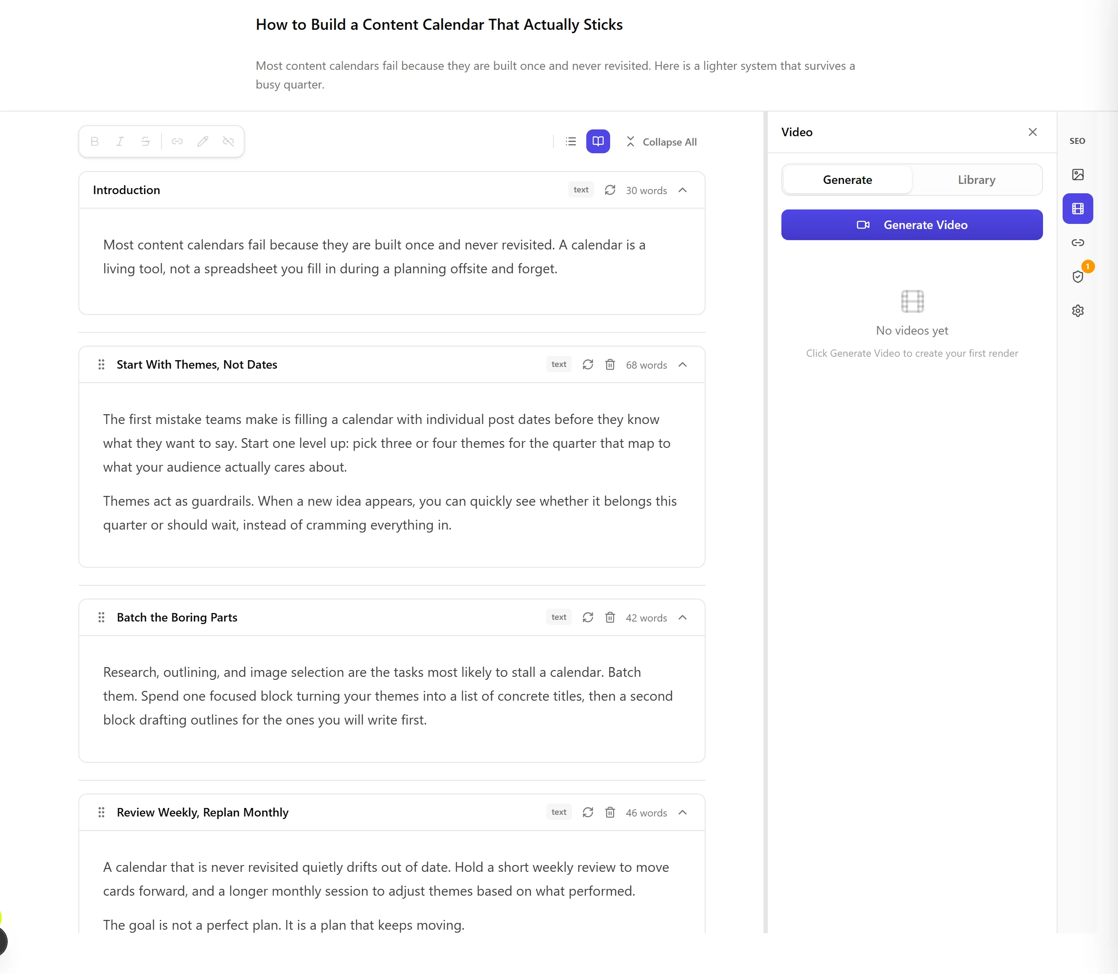Toggle strikethrough formatting
1118x974 pixels.
tap(145, 141)
